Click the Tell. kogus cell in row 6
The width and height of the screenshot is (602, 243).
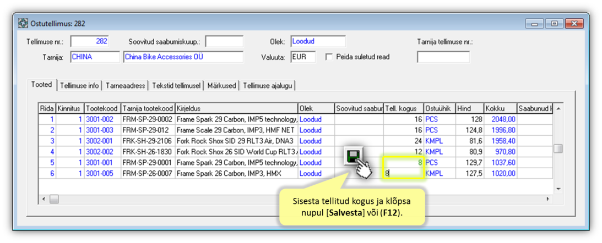click(404, 174)
